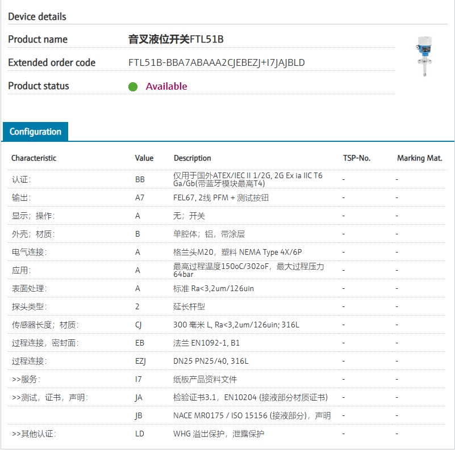
Task: Click the extended order code text
Action: [216, 62]
